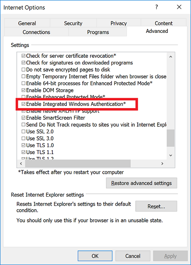The image size is (191, 265).
Task: Select the Content tab
Action: [x=163, y=23]
